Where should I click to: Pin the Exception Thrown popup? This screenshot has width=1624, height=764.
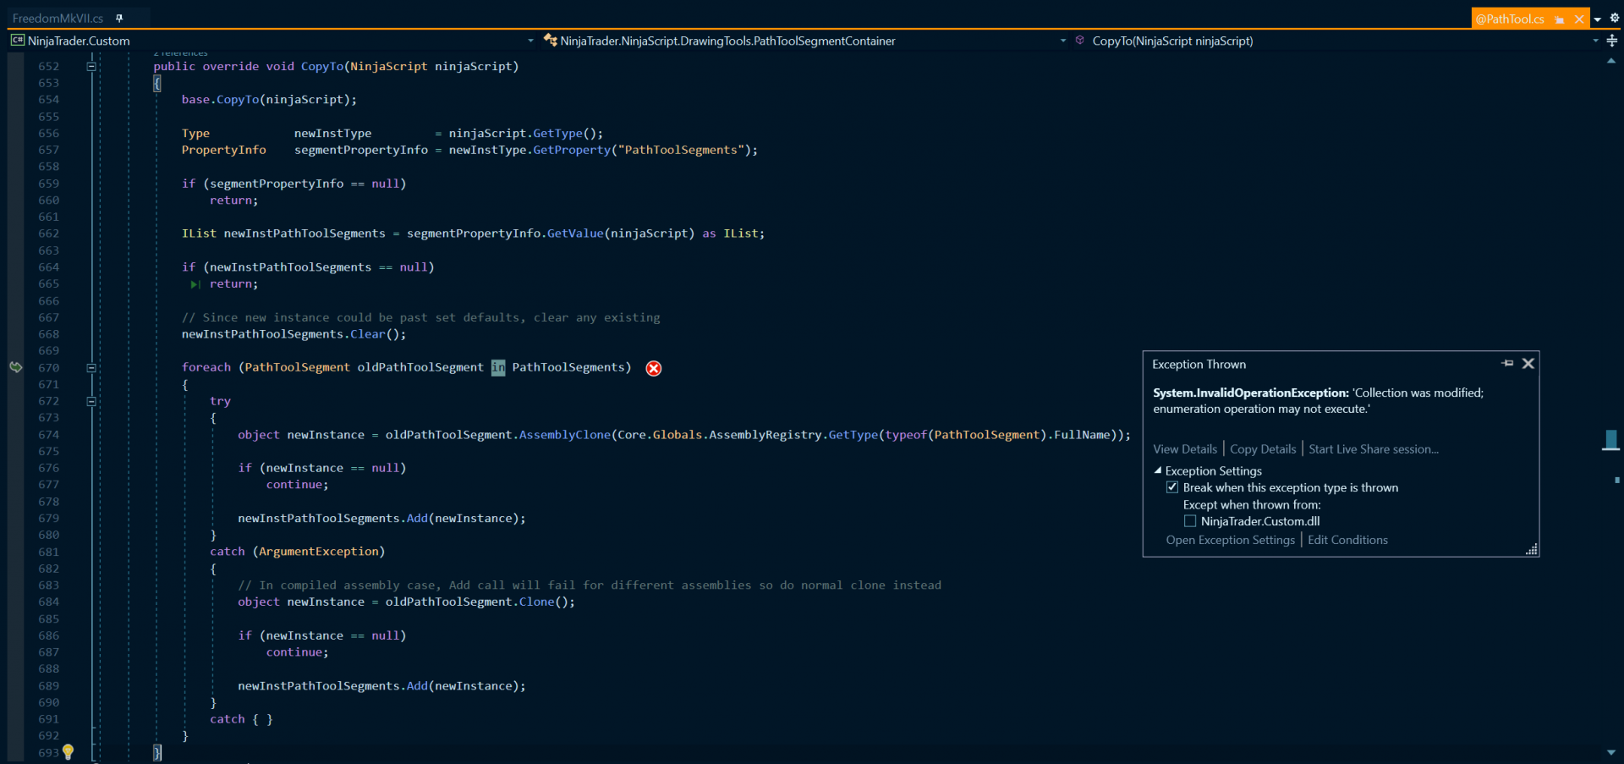[1507, 364]
